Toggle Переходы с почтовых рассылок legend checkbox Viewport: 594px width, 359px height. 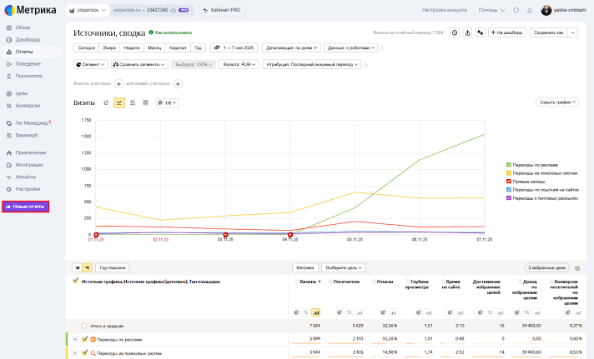509,198
